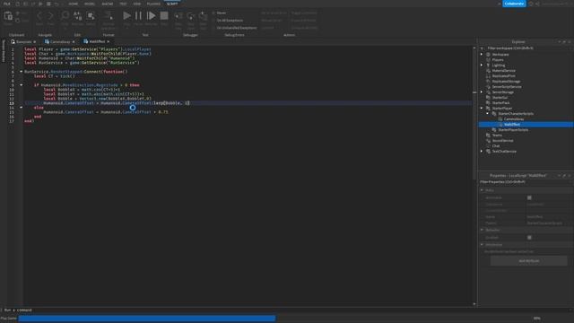Switch to the HOME ribbon tab
The image size is (574, 323).
point(74,4)
